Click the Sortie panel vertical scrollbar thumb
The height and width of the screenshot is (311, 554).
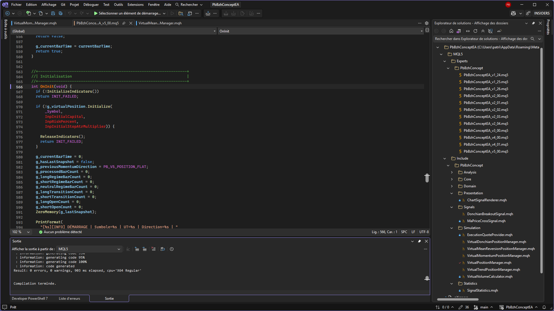pos(427,278)
